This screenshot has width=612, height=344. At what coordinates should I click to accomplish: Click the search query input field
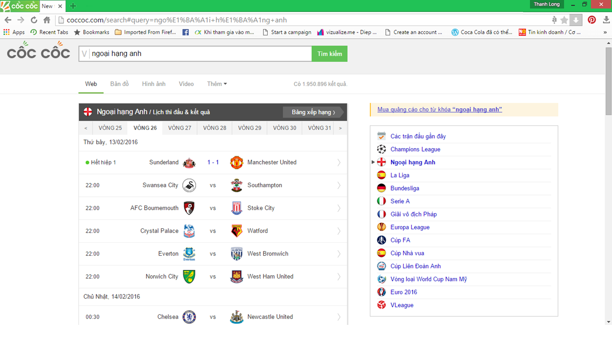click(196, 54)
